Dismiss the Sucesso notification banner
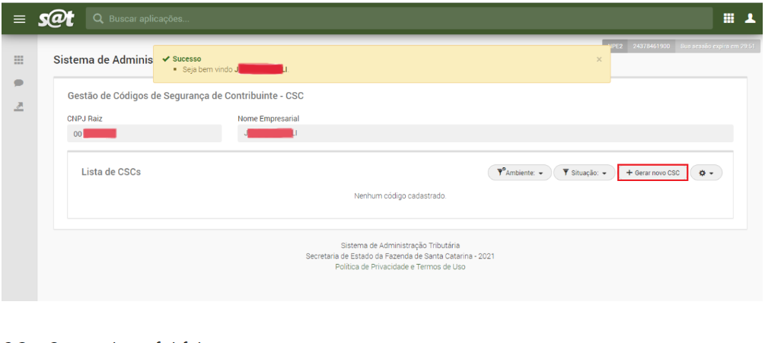 coord(598,59)
